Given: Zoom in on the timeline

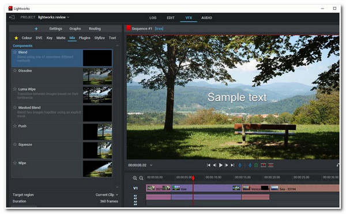Looking at the screenshot, I should coord(135,178).
